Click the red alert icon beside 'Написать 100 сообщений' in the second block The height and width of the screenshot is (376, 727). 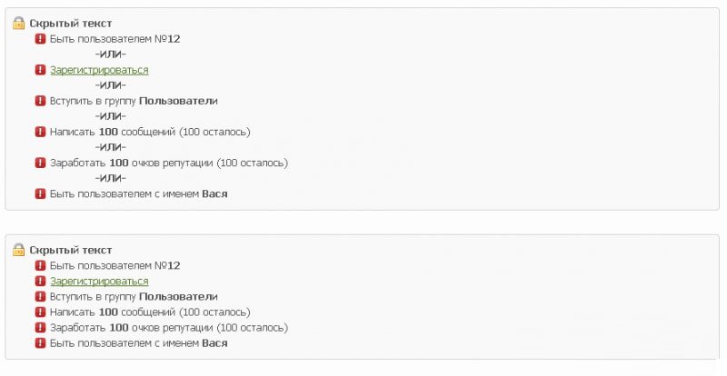tap(40, 312)
